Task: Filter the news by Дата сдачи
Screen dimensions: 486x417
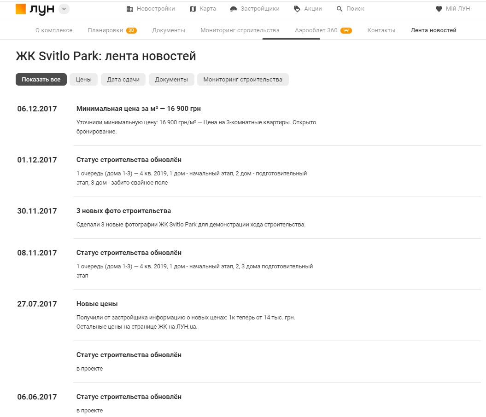Action: 123,80
